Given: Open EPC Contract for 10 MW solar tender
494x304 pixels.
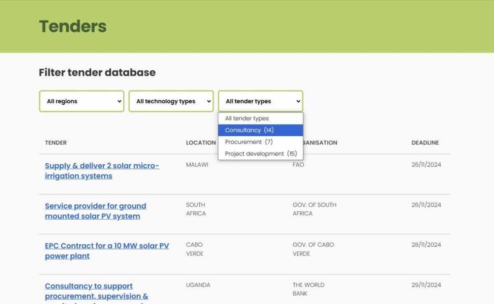Looking at the screenshot, I should click(107, 251).
